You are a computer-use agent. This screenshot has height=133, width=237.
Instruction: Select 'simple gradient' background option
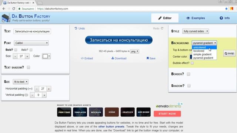point(204,54)
